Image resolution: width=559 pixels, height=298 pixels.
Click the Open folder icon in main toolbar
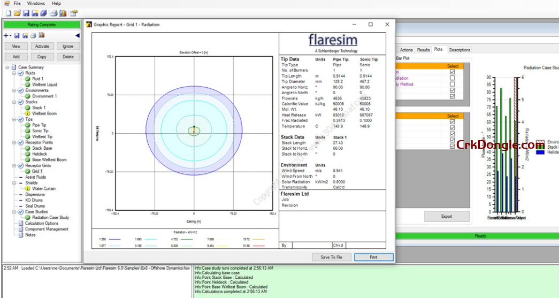17,13
